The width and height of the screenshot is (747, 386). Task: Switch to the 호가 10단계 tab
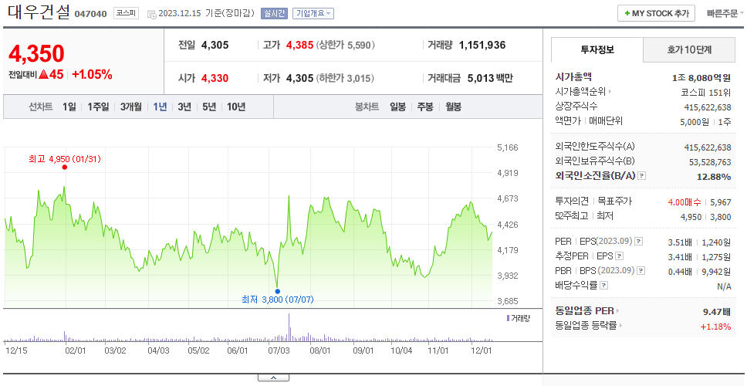coord(689,49)
